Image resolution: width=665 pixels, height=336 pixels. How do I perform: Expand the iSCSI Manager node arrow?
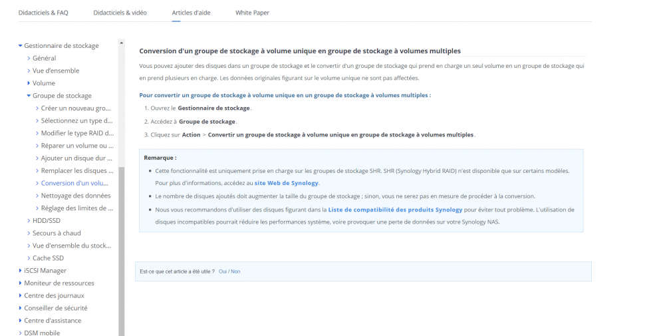tap(21, 271)
